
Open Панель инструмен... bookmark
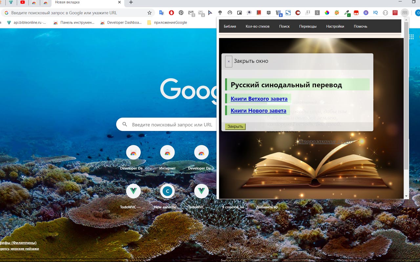tap(74, 23)
